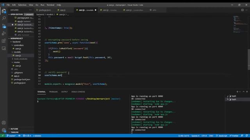Screen dimensions: 250x140
Task: Maximize the terminal panel with chevron up
Action: (243, 92)
